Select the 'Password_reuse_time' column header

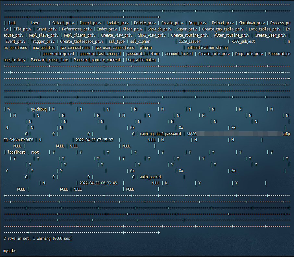click(x=50, y=60)
